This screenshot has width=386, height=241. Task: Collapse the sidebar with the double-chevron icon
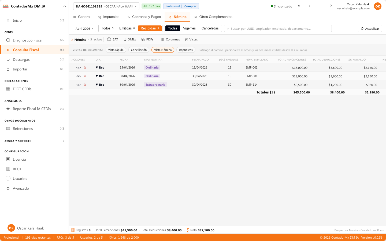pyautogui.click(x=65, y=6)
